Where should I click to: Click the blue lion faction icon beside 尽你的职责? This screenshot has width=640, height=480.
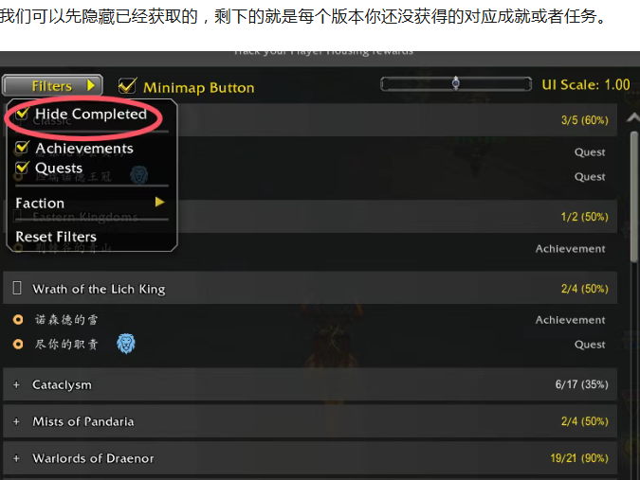(x=126, y=343)
